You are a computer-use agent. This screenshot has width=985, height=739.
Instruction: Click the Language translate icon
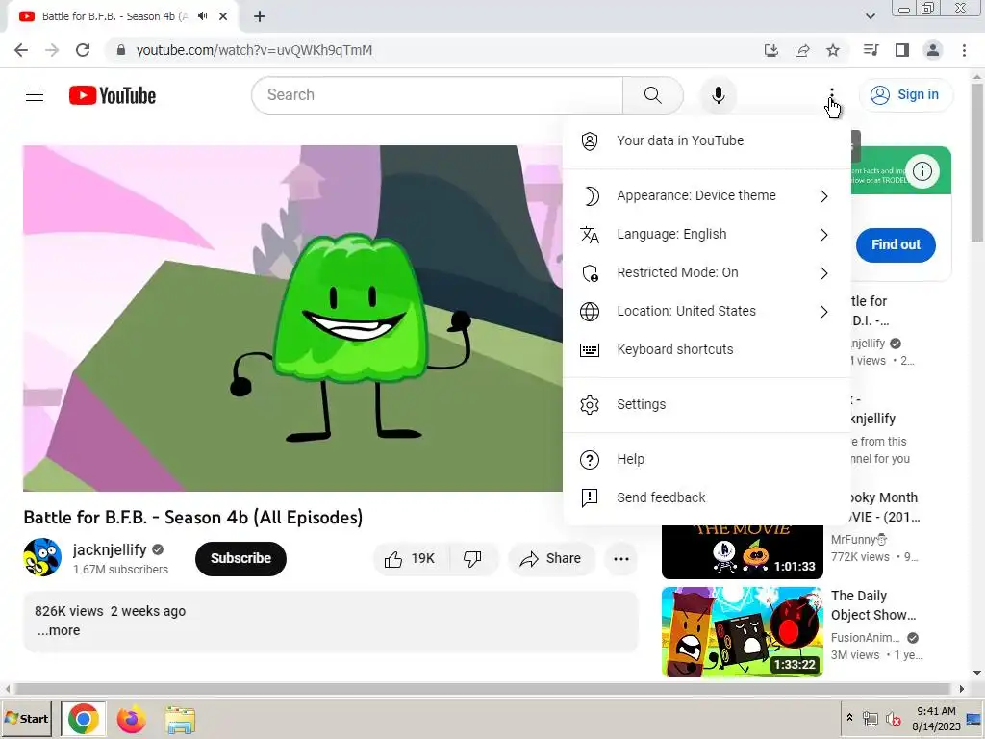point(590,235)
